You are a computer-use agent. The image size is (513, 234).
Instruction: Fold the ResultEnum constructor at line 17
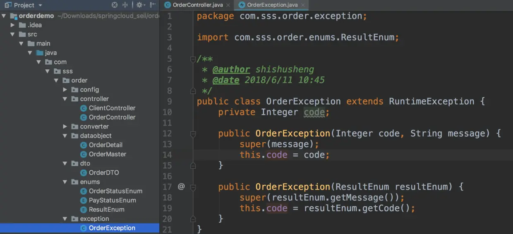[193, 187]
